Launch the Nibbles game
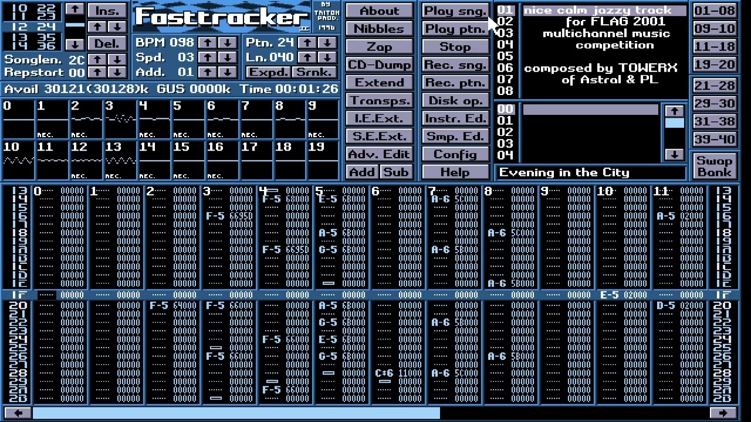Screen dimensions: 751x422 [x=379, y=29]
